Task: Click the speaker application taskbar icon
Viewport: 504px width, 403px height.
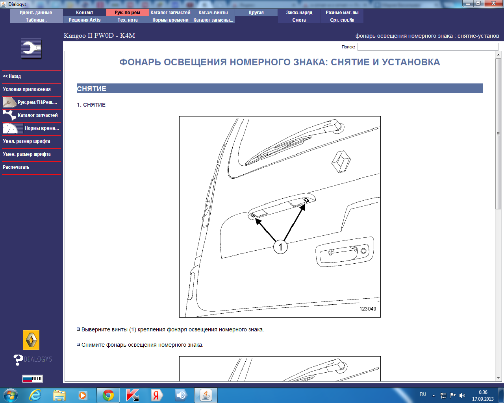Action: 182,395
